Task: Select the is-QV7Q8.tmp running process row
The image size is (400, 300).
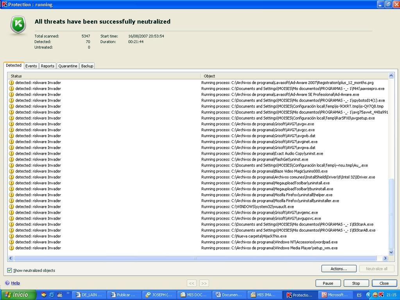Action: pos(198,106)
